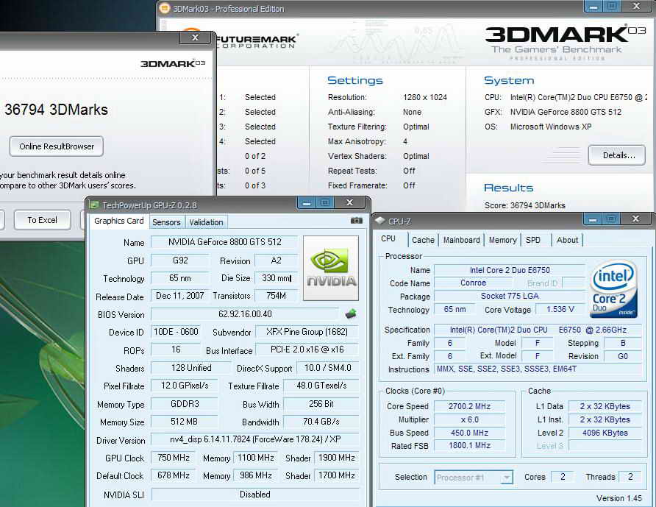Click the Instructions field listing MMX, SSE
This screenshot has height=507, width=656.
click(538, 369)
